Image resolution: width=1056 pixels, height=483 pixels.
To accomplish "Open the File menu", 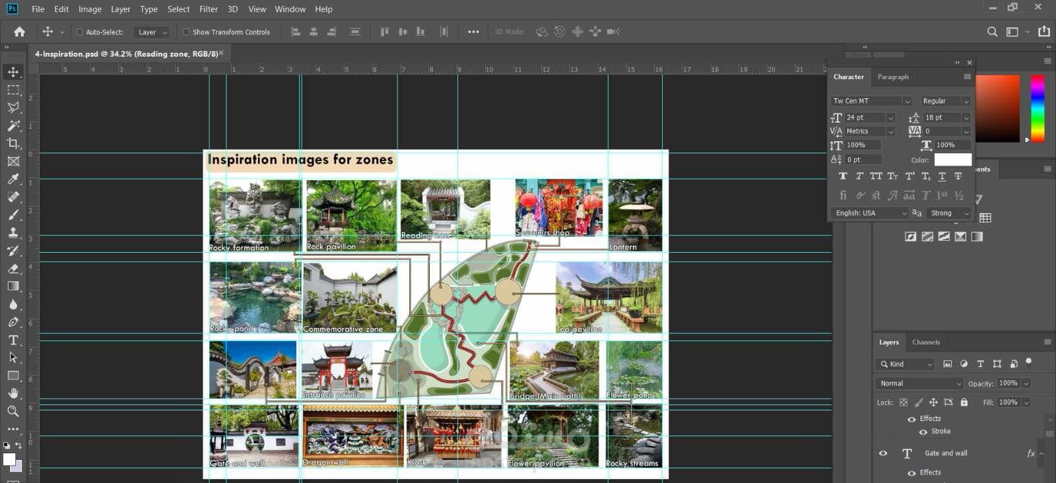I will 38,9.
